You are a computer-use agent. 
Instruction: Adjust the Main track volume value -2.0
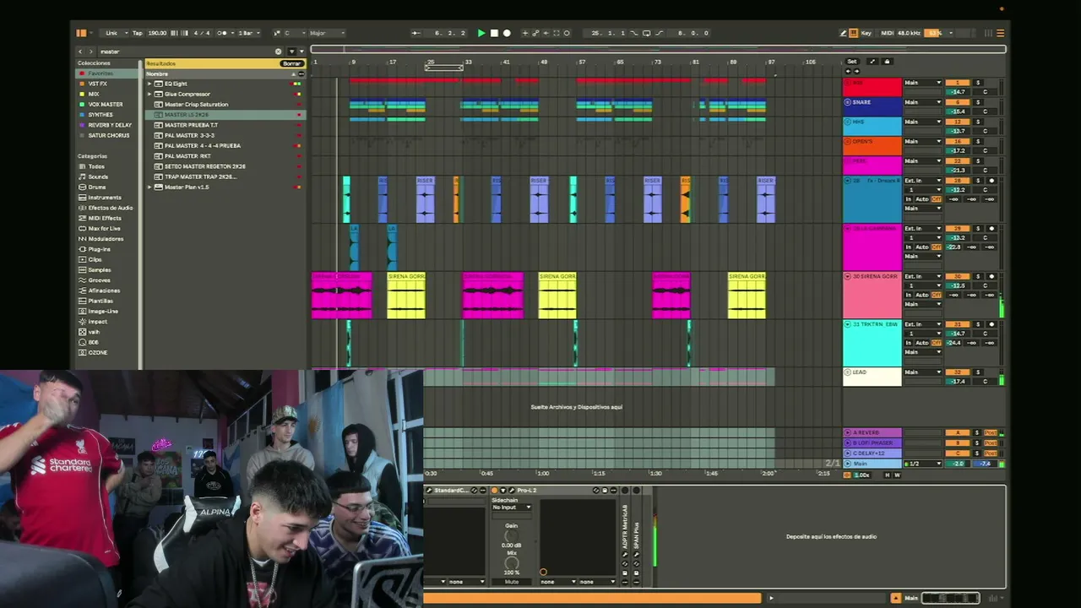[958, 464]
